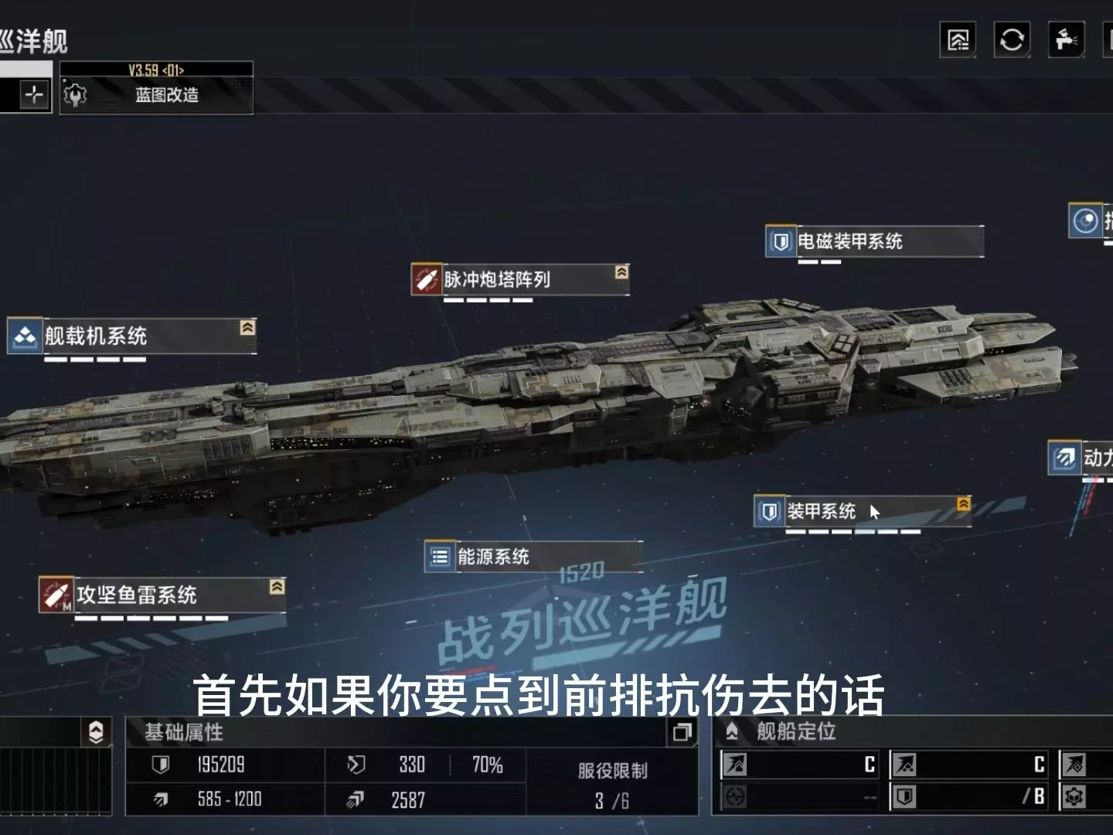This screenshot has width=1113, height=835.
Task: Click the 动力 system icon at right edge
Action: tap(1064, 458)
